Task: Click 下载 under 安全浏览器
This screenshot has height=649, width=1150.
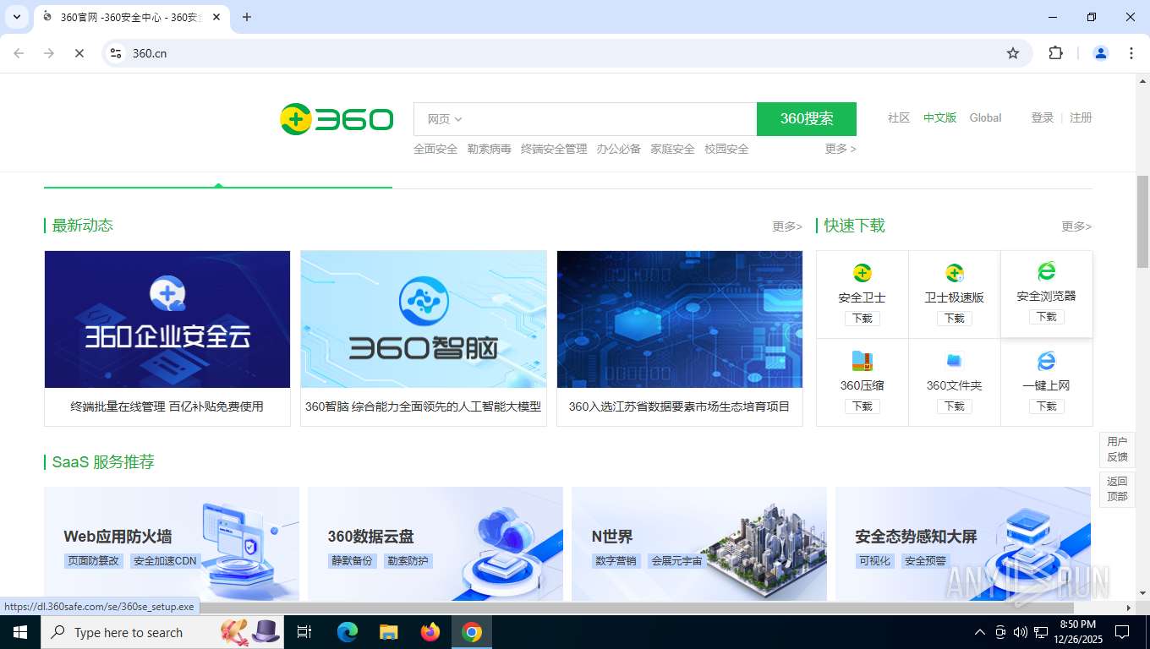Action: click(x=1046, y=317)
